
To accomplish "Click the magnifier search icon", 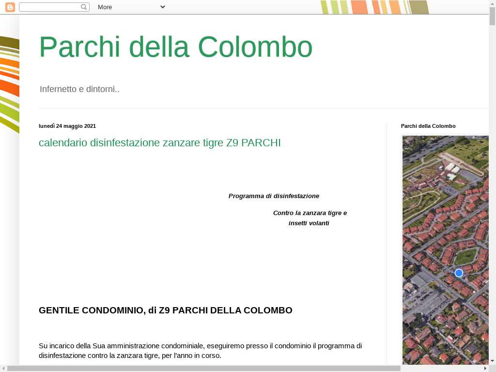I will pyautogui.click(x=84, y=7).
